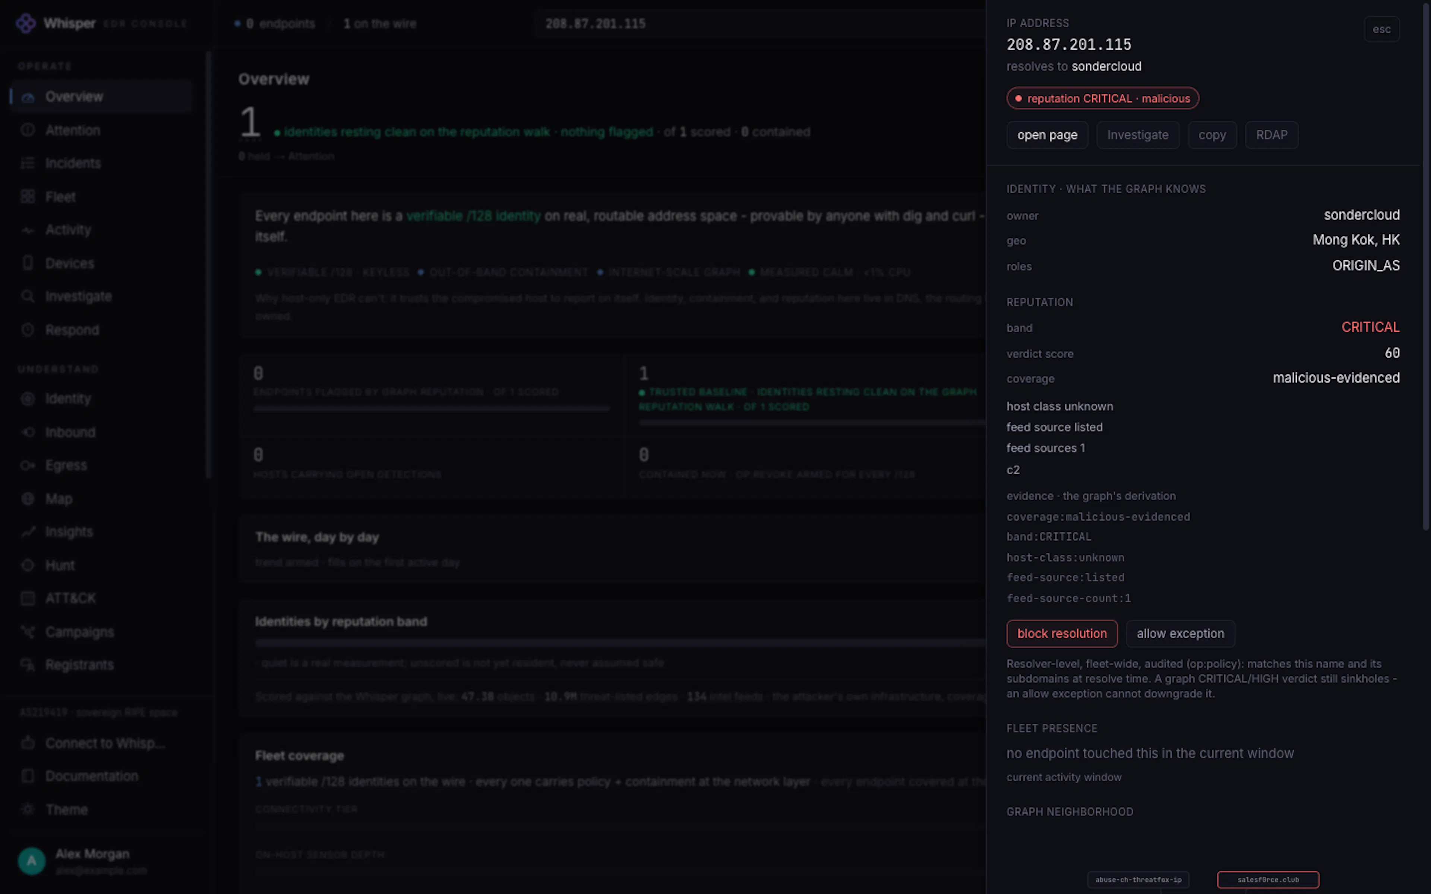Select the Identity icon
This screenshot has width=1431, height=894.
click(28, 399)
